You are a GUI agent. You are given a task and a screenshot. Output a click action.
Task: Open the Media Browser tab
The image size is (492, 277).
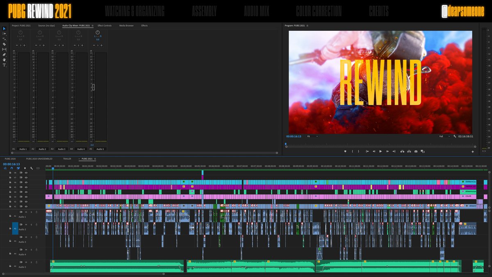tap(126, 25)
